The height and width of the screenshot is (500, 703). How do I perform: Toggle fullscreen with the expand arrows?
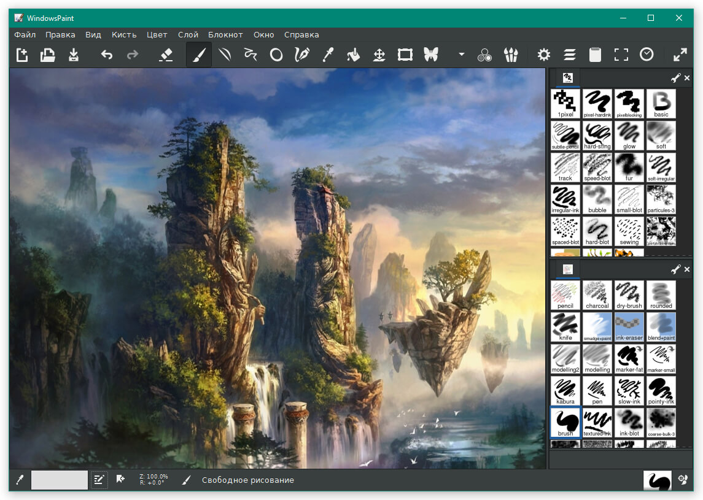[x=680, y=55]
